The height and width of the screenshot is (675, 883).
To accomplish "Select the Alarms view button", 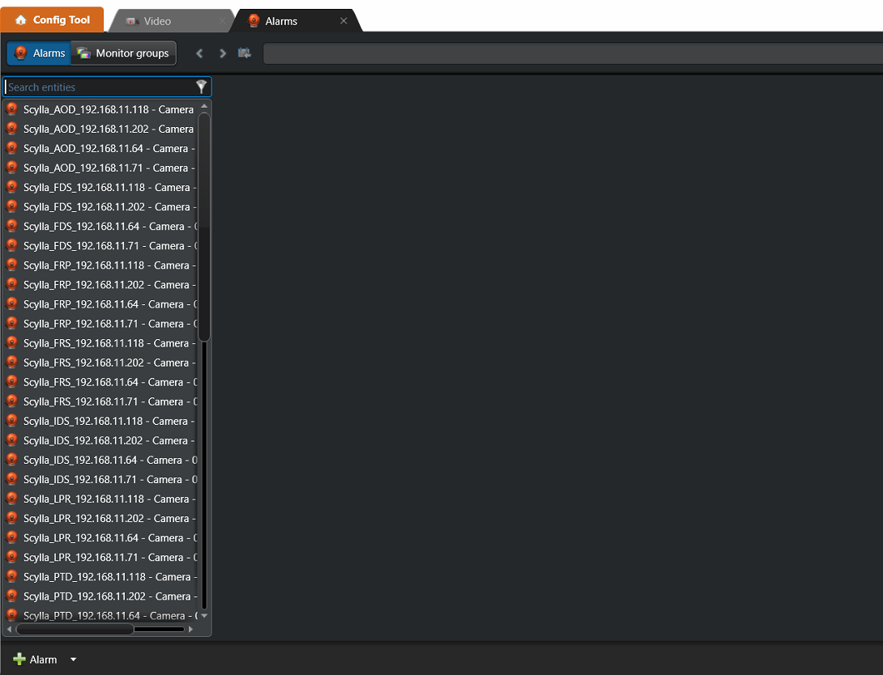I will pyautogui.click(x=40, y=53).
